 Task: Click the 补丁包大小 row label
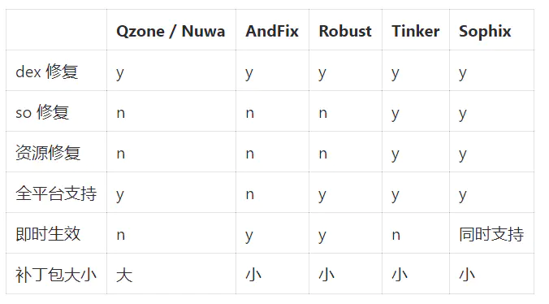tap(56, 275)
